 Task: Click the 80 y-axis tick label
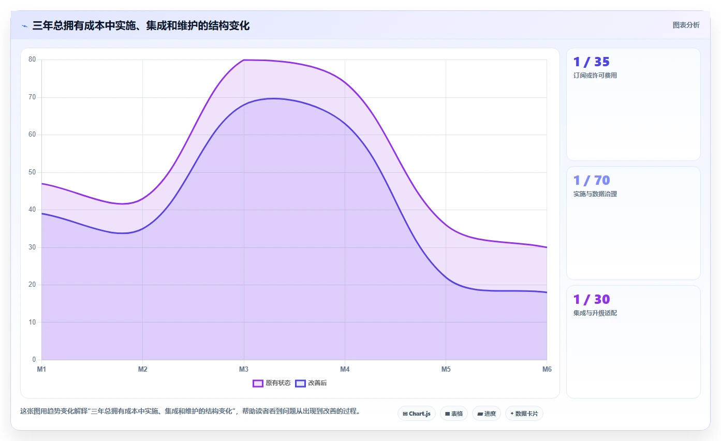tap(32, 60)
